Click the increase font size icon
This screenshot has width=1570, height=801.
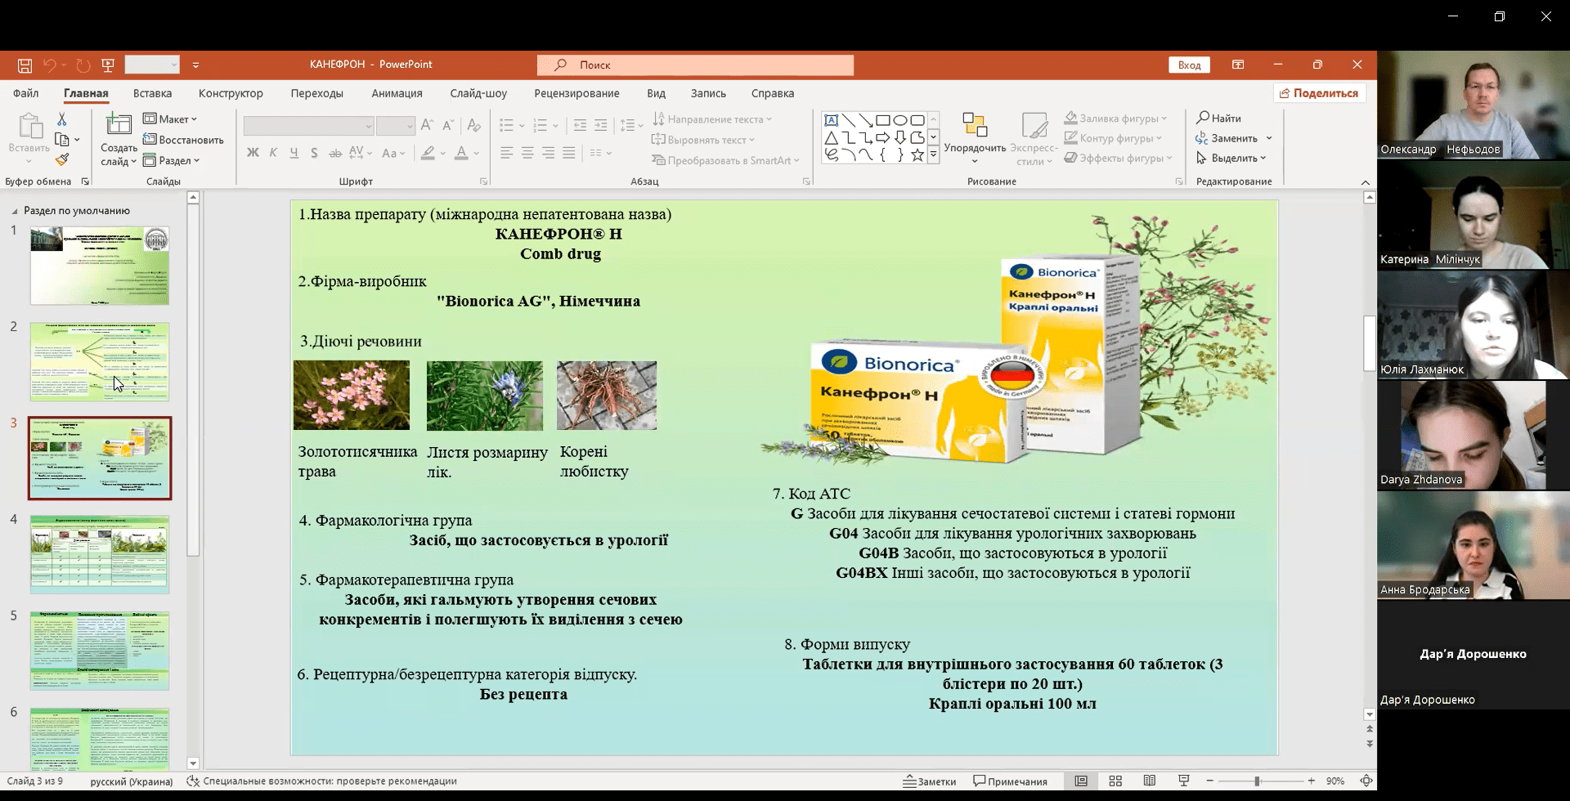tap(427, 125)
